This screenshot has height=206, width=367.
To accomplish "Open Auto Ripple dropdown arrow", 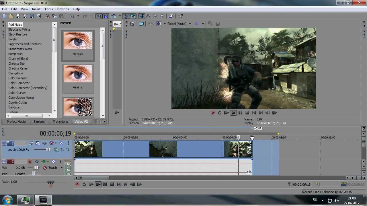I will 120,16.
